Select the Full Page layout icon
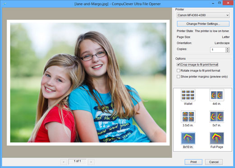The width and height of the screenshot is (235, 168). click(217, 138)
